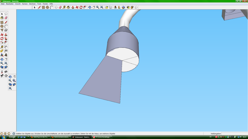Choose the Rectangle tool in top toolbar
248x139 pixels.
43,7
